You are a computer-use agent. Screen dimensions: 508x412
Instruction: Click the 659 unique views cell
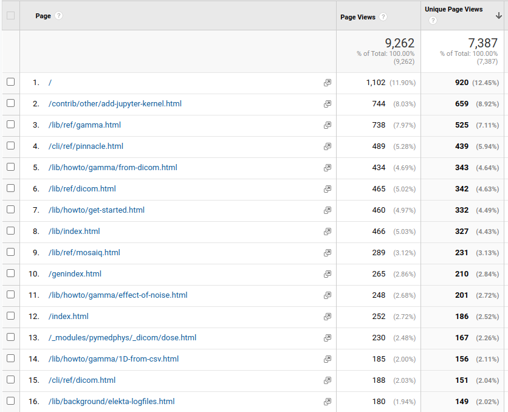[x=462, y=104]
